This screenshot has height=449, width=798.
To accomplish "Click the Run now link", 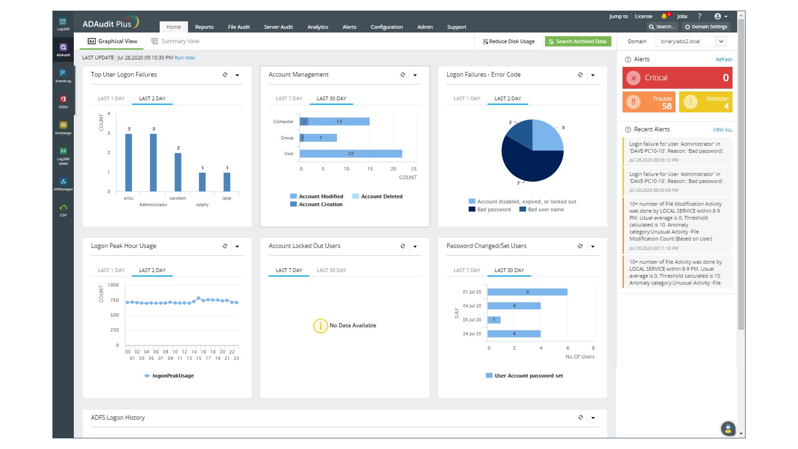I will point(185,58).
